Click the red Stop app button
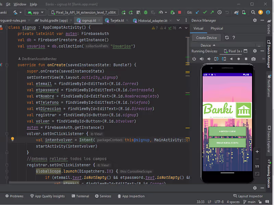274x205 pixels. pos(179,12)
